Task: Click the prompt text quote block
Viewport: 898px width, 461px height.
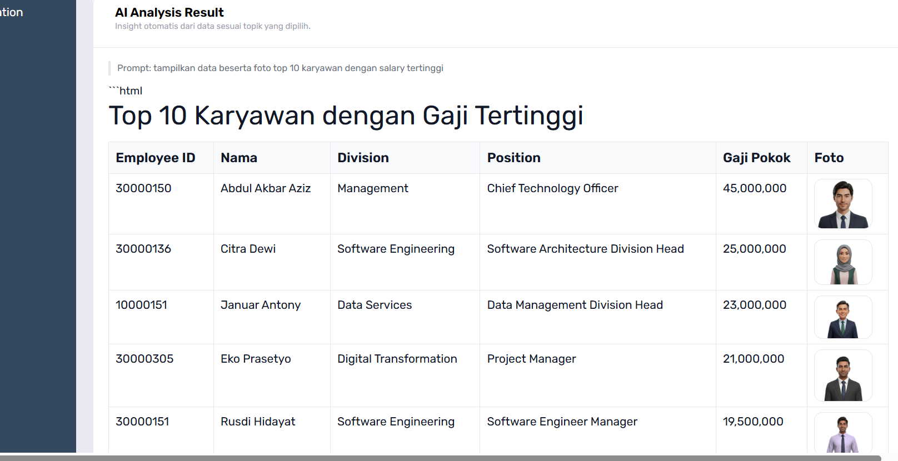Action: (280, 68)
